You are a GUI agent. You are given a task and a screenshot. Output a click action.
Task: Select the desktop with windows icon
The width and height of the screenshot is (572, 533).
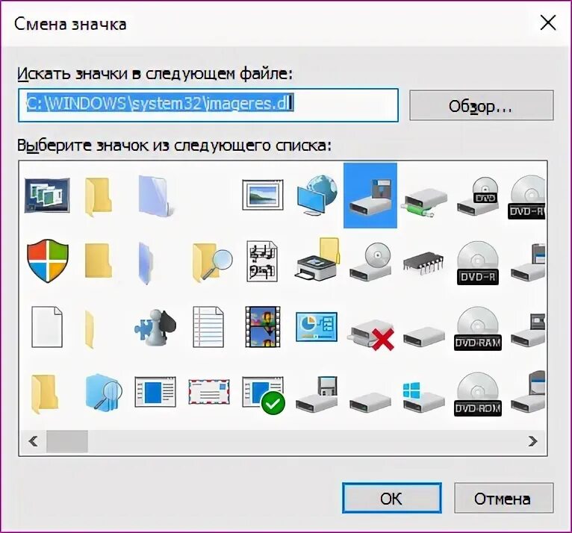coord(47,195)
